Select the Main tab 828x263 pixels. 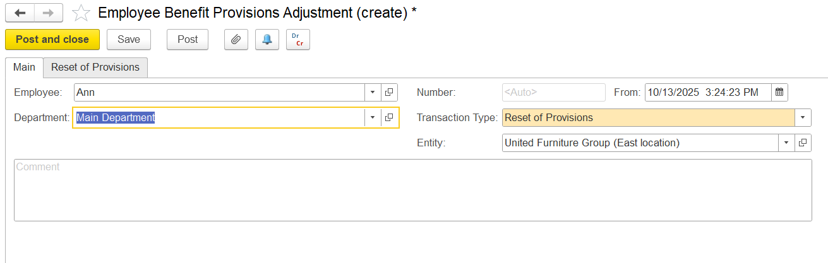(24, 67)
